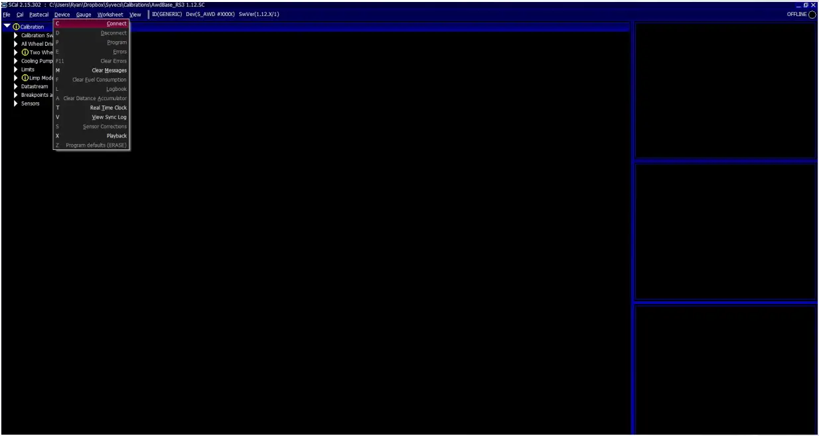This screenshot has height=436, width=819.
Task: Select the Limits tree label
Action: click(x=28, y=70)
